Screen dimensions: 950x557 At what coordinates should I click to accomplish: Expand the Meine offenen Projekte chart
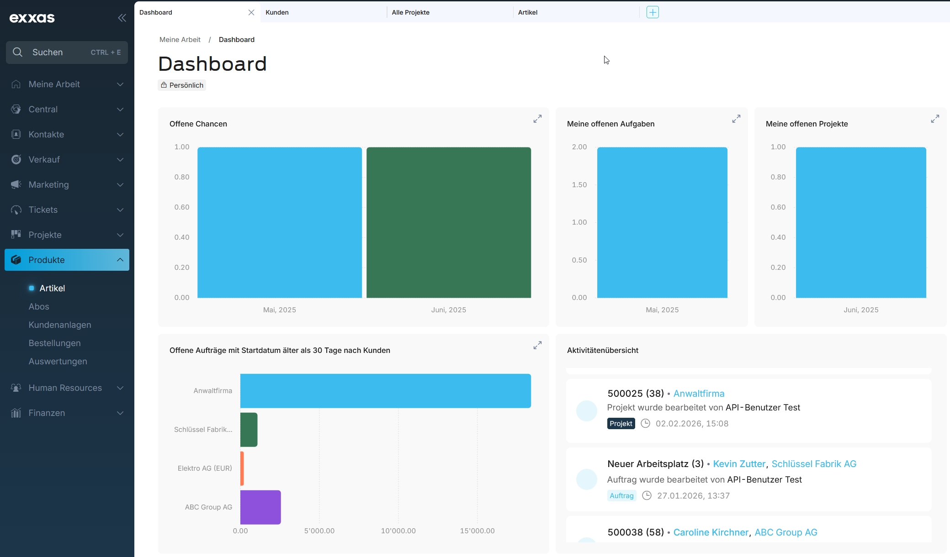935,119
